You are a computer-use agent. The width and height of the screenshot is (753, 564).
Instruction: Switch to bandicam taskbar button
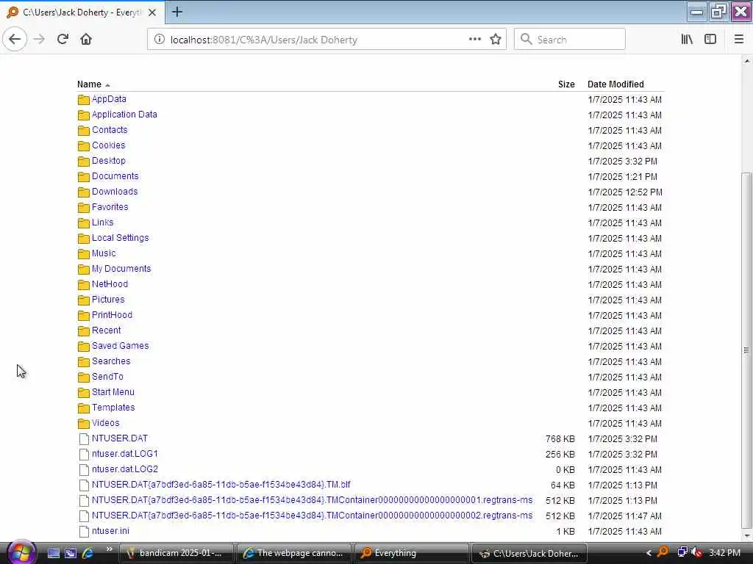[176, 553]
